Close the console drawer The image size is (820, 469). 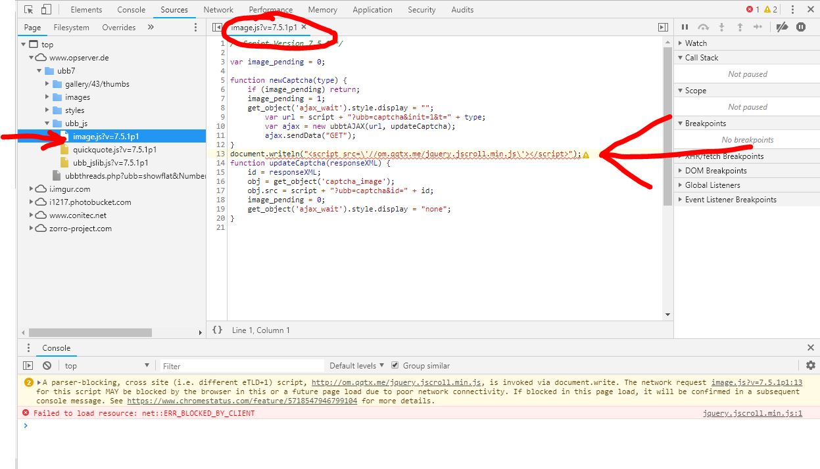click(x=810, y=347)
